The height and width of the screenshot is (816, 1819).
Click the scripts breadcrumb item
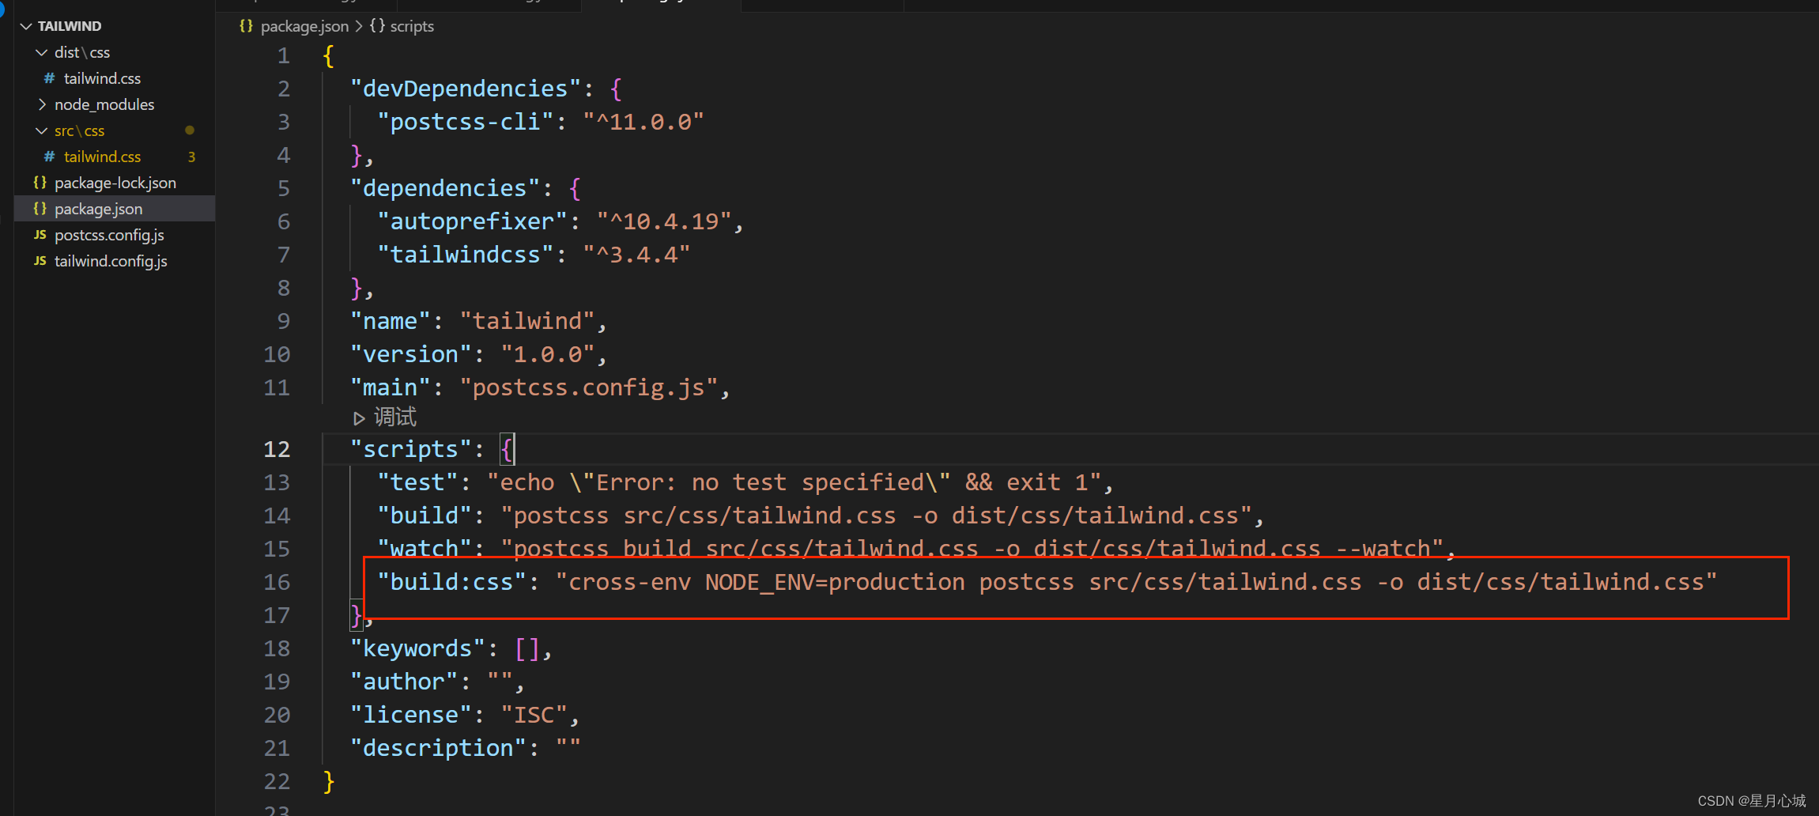click(410, 26)
